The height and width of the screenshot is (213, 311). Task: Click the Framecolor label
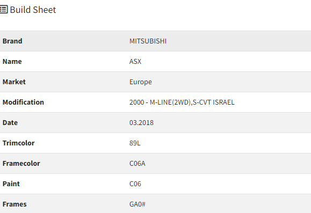tap(21, 164)
